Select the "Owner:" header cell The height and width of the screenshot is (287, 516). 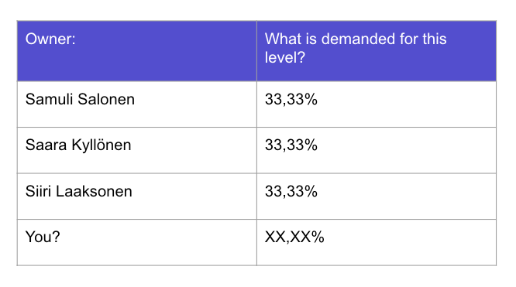137,51
